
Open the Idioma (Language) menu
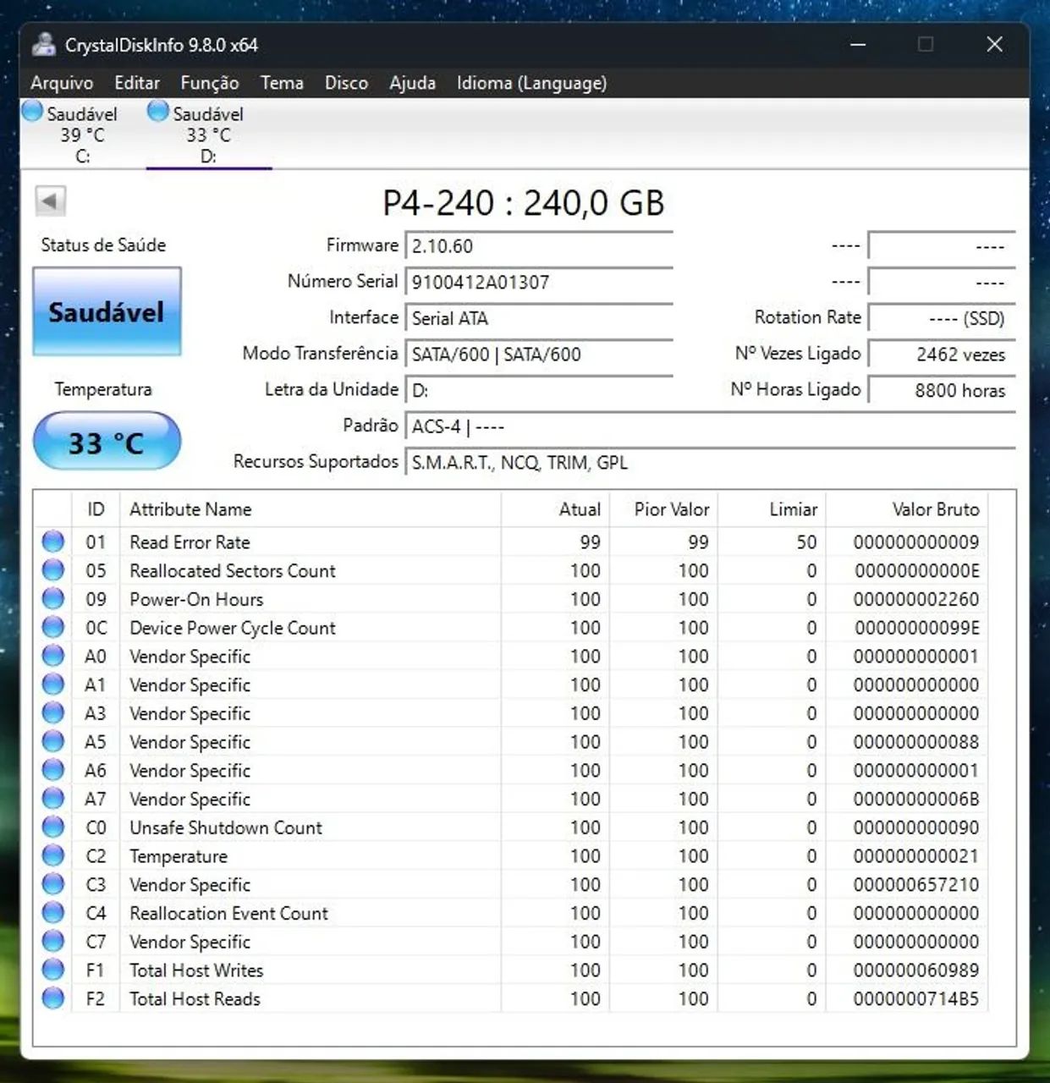[531, 83]
